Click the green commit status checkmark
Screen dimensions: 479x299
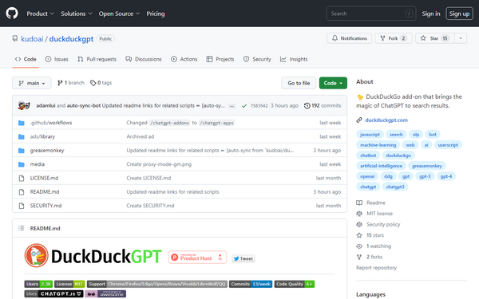244,106
